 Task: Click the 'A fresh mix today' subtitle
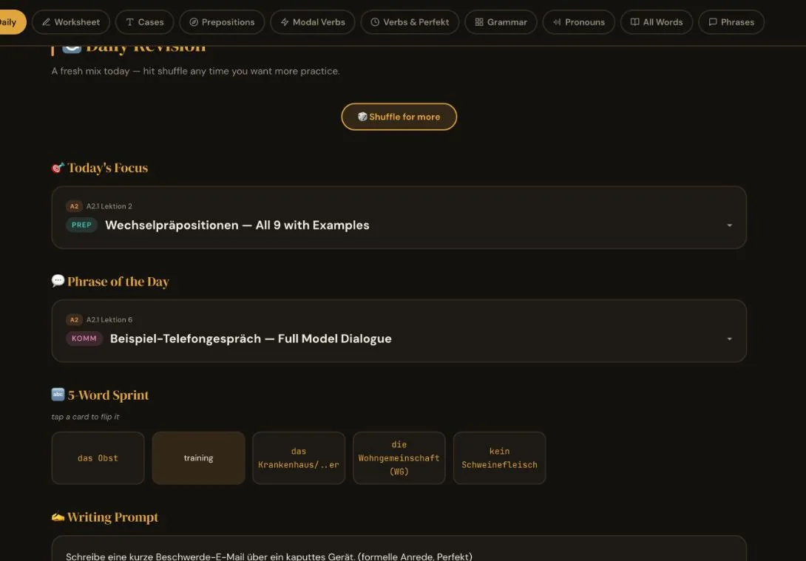(x=195, y=71)
